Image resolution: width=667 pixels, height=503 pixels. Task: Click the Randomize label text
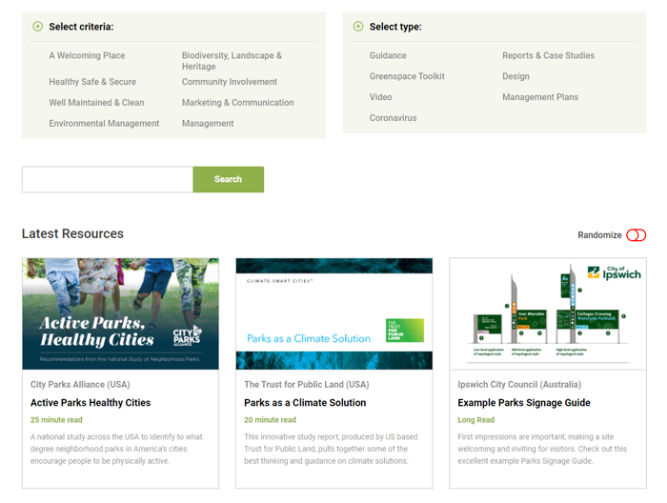coord(599,235)
